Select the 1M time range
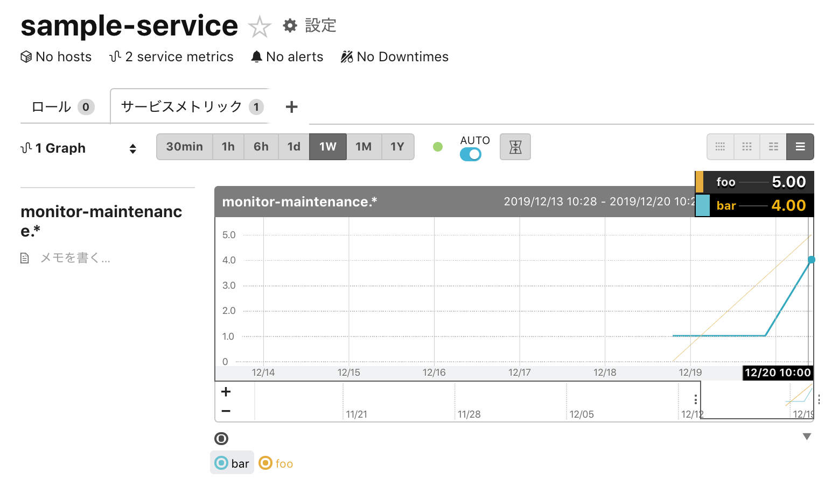Image resolution: width=825 pixels, height=487 pixels. (364, 146)
